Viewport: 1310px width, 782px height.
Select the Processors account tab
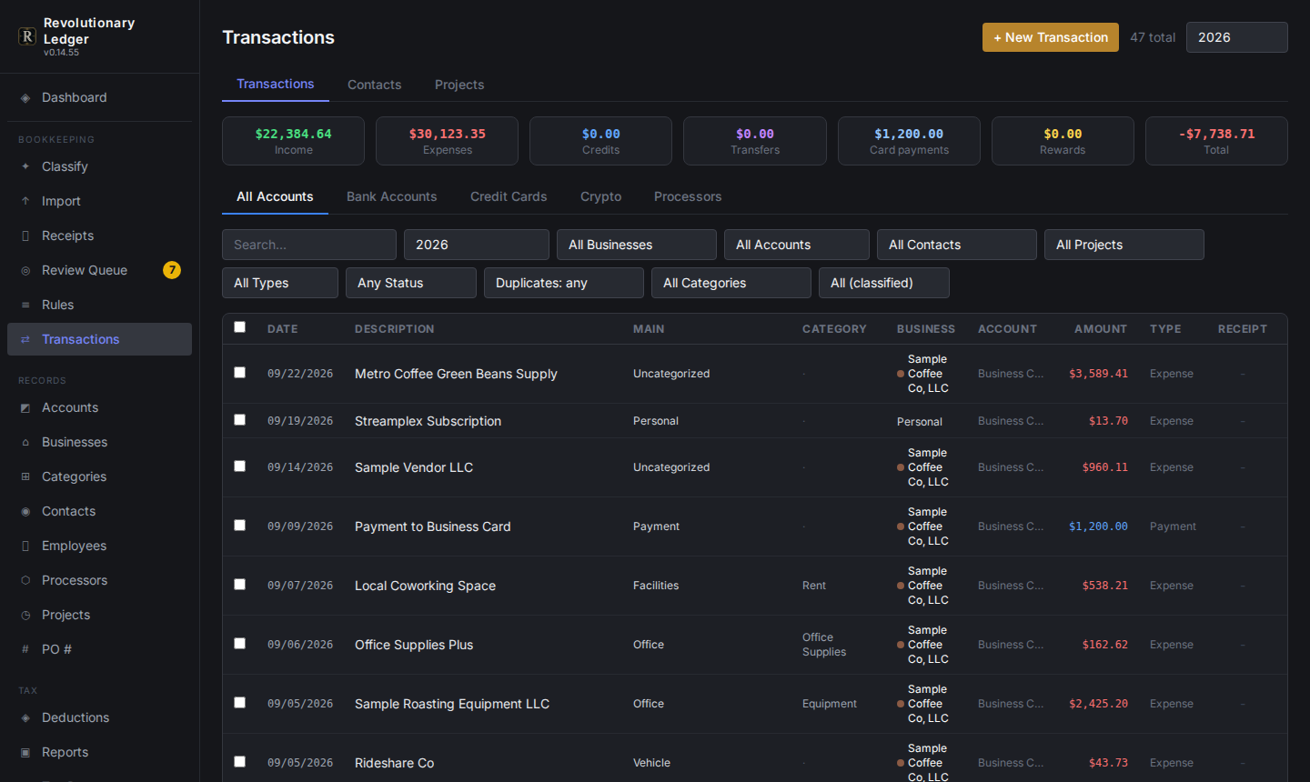tap(688, 196)
